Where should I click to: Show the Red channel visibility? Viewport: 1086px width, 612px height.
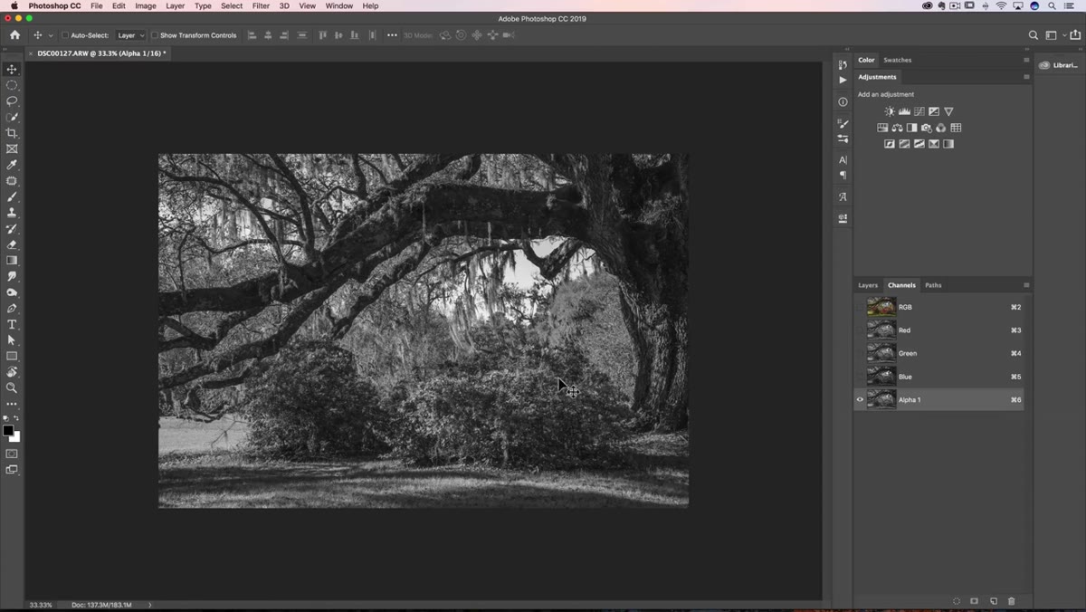click(860, 330)
